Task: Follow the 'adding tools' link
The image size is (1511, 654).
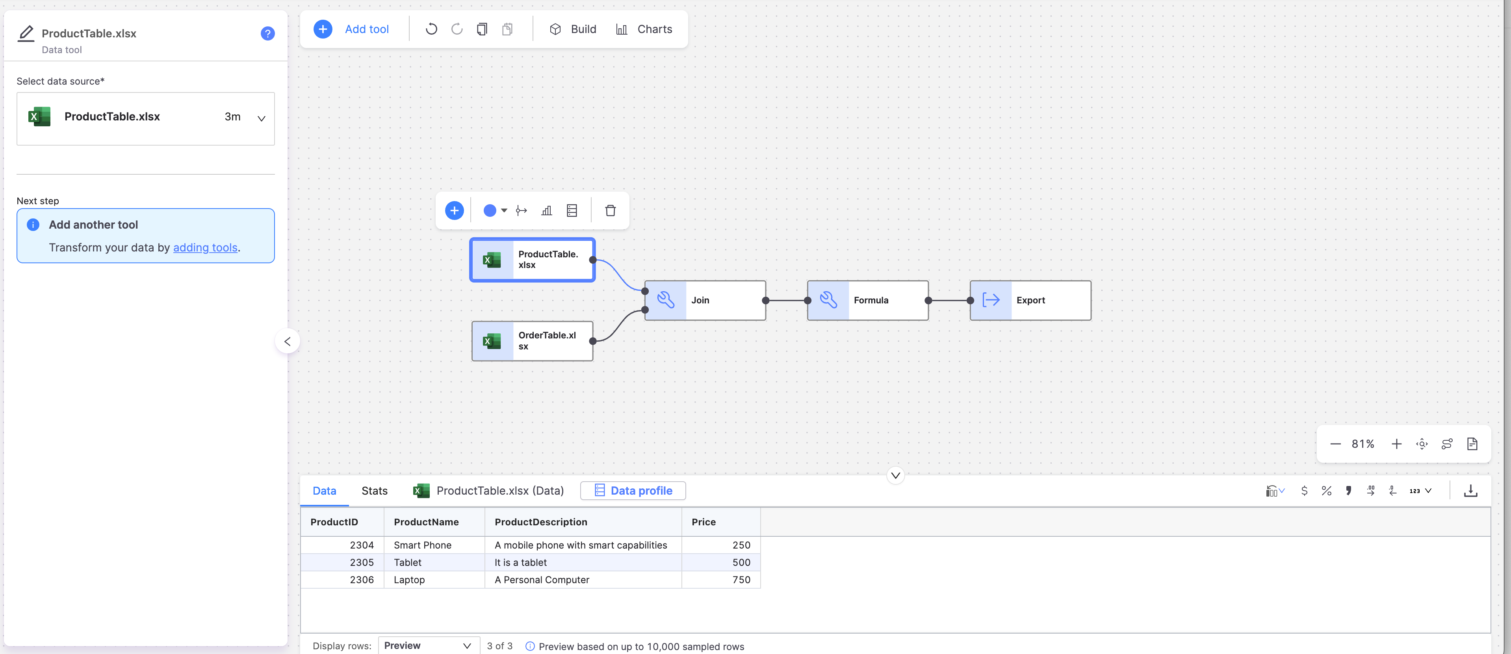Action: pos(205,247)
